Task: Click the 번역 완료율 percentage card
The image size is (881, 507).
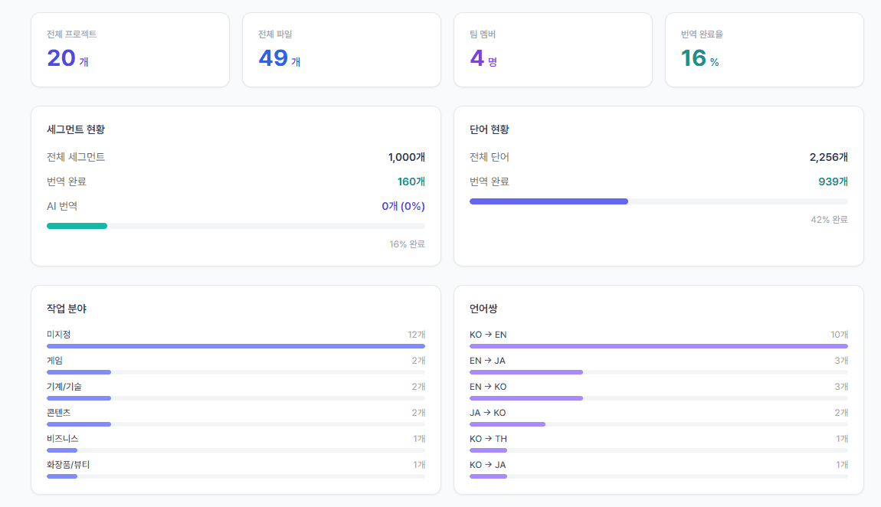Action: coord(764,50)
